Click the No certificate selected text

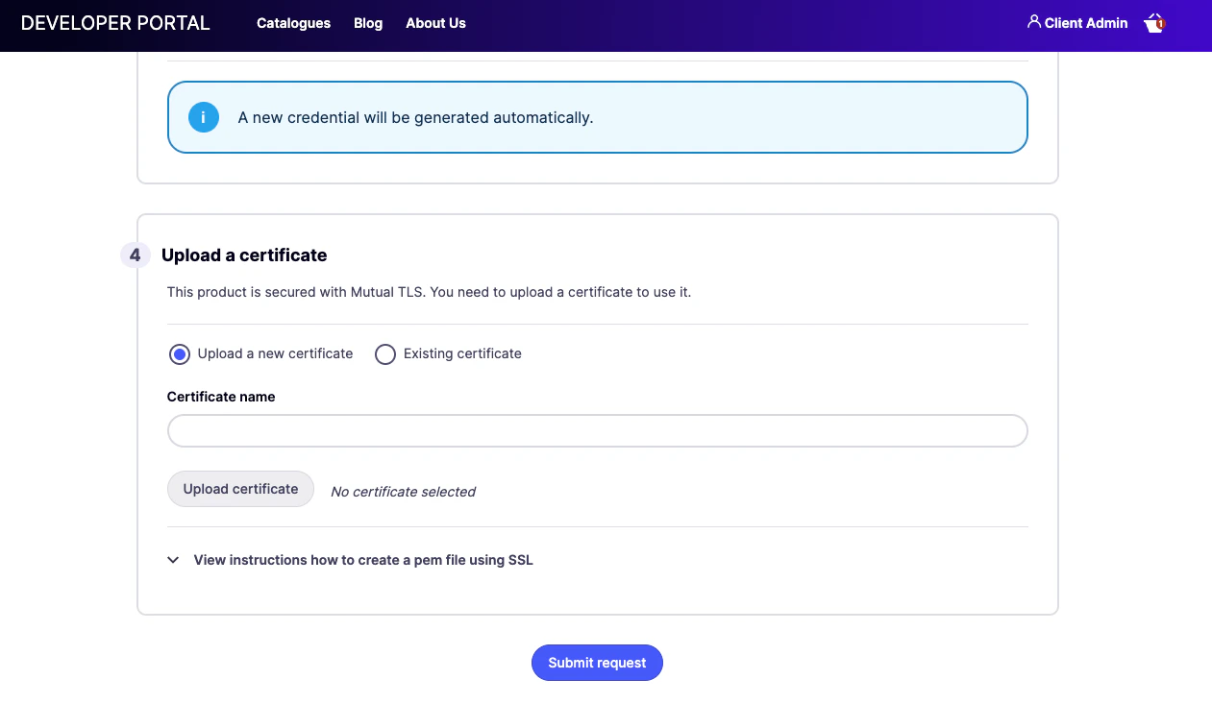[403, 491]
